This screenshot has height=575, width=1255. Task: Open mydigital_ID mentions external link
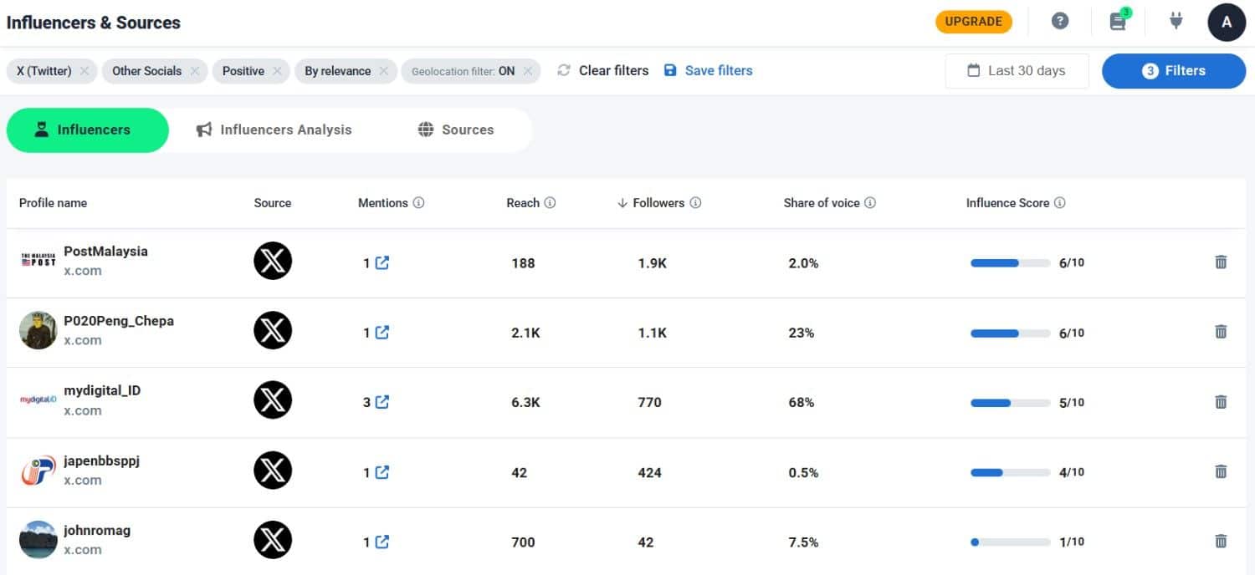[382, 402]
